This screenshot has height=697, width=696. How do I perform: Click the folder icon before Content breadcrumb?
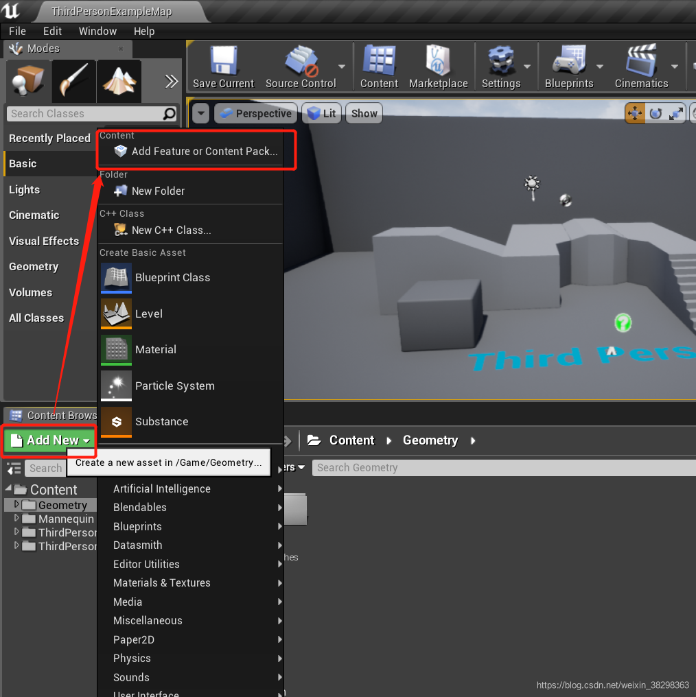coord(314,440)
